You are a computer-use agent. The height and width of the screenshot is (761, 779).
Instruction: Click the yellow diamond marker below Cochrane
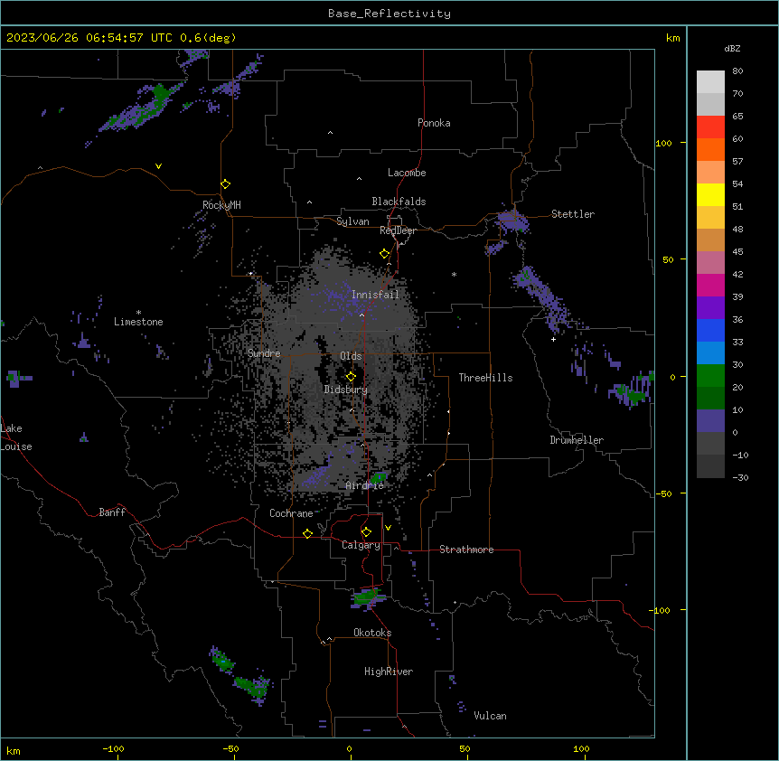point(307,533)
